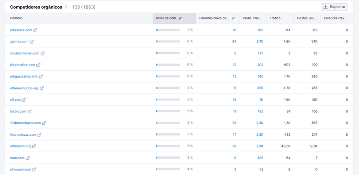359x175 pixels.
Task: Select traffic value 603 for blocknative.com
Action: coord(287,65)
